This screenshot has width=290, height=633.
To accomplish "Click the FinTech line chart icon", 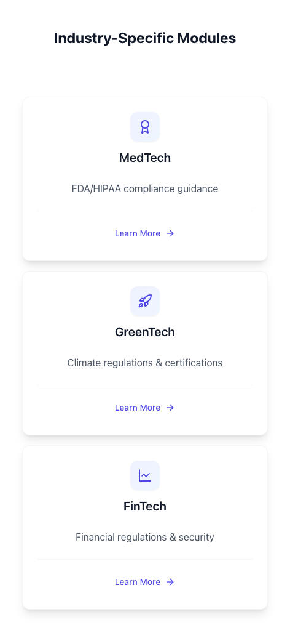I will 145,475.
